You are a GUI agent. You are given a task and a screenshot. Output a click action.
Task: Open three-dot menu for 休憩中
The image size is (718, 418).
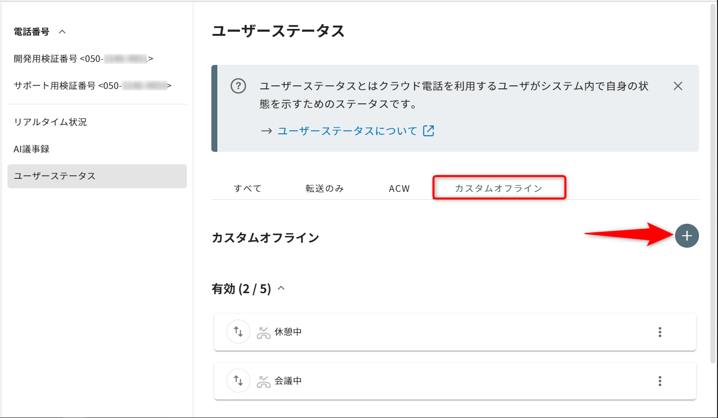[660, 332]
